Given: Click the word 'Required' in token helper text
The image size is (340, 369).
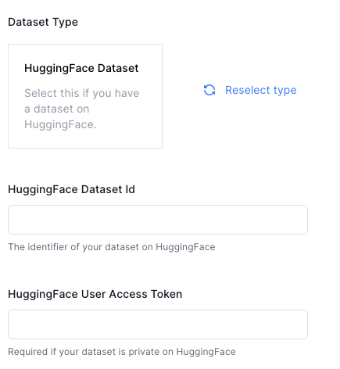Looking at the screenshot, I should click(x=28, y=352).
